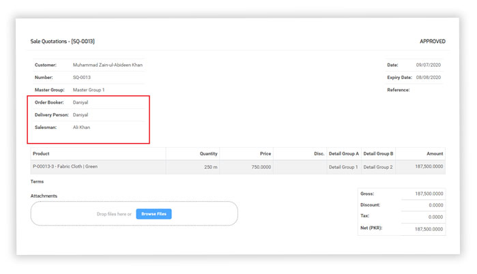Click the Master Group 1 value
Image resolution: width=477 pixels, height=274 pixels.
(89, 90)
